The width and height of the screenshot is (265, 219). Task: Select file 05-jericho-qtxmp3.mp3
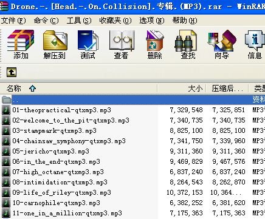pos(51,151)
